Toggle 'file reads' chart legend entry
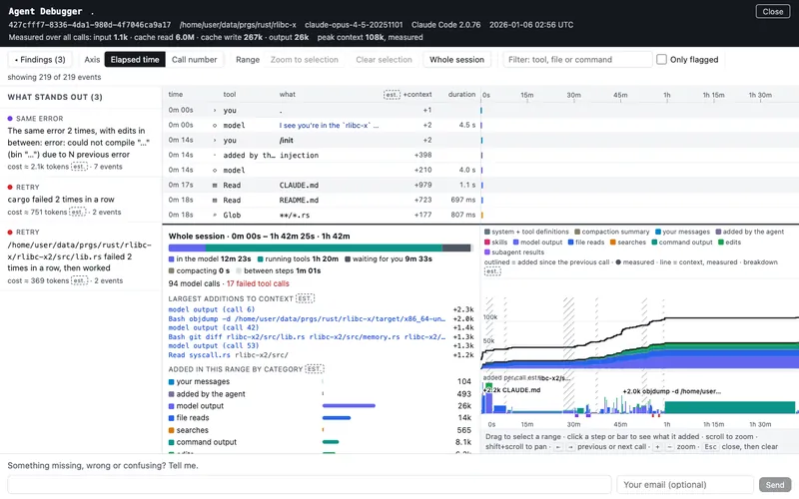The width and height of the screenshot is (799, 499). click(x=586, y=243)
